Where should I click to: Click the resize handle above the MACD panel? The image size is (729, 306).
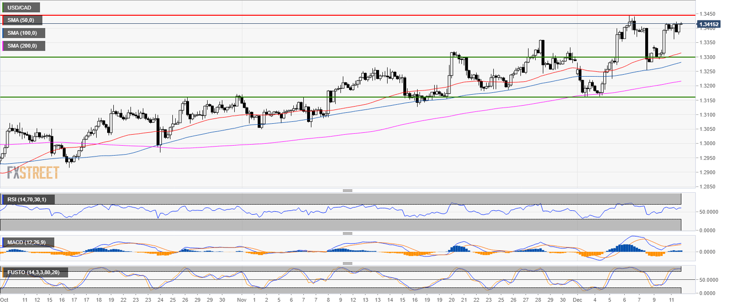(x=347, y=233)
